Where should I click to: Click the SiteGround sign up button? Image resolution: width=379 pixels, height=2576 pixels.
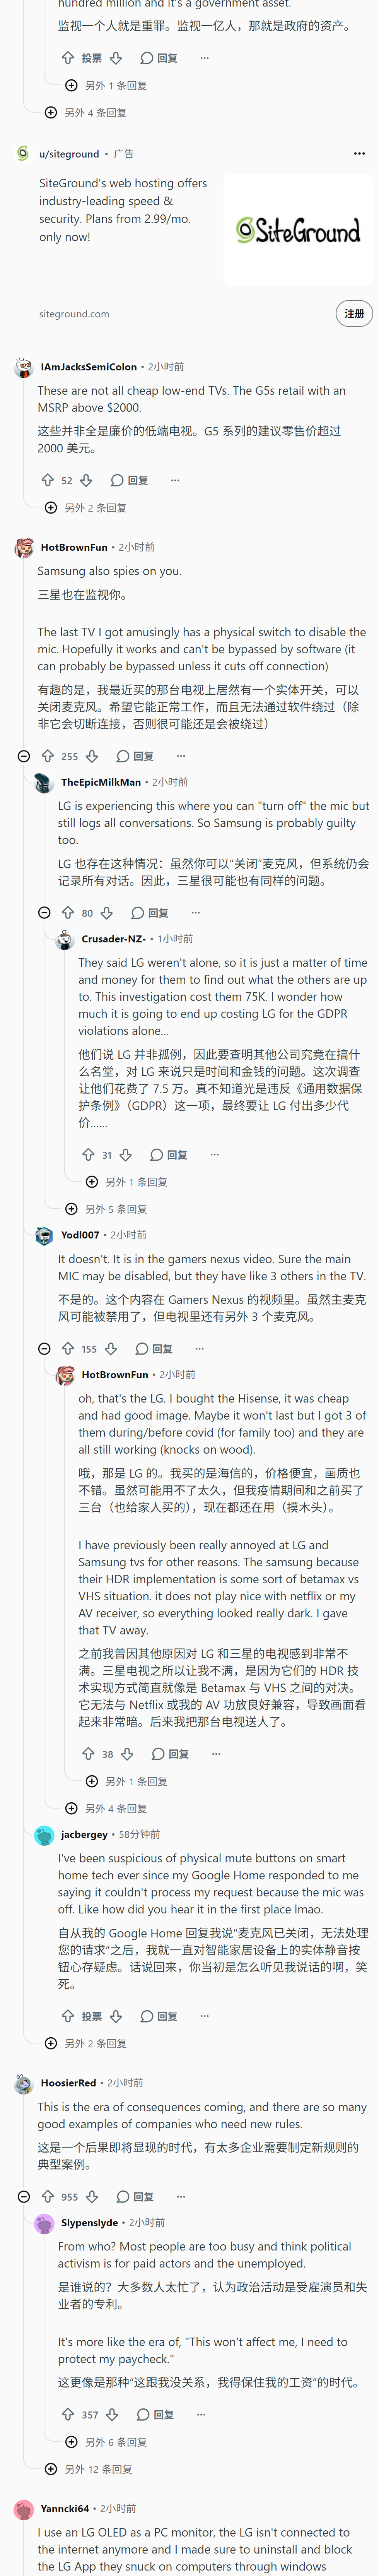pyautogui.click(x=354, y=313)
